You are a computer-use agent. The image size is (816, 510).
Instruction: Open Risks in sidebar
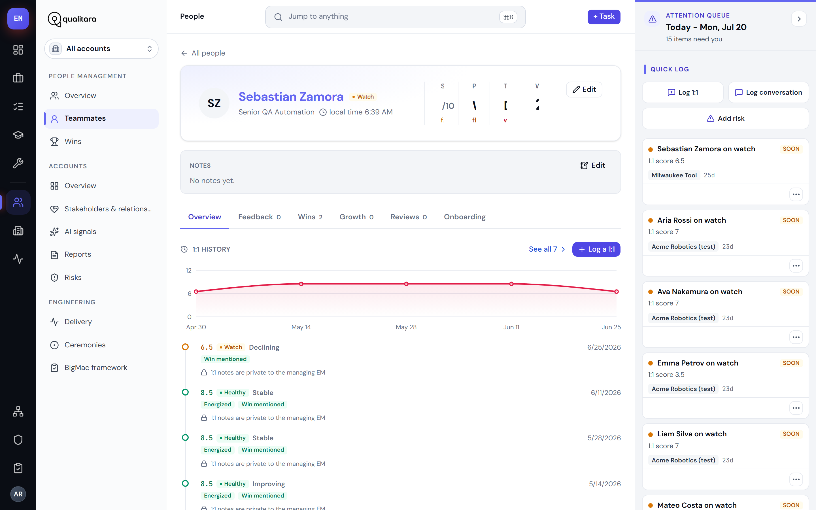pyautogui.click(x=101, y=277)
